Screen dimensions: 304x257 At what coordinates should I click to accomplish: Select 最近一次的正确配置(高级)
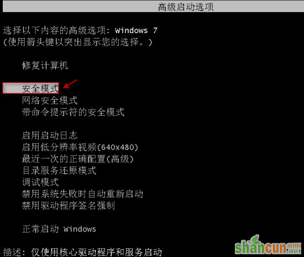pos(78,159)
